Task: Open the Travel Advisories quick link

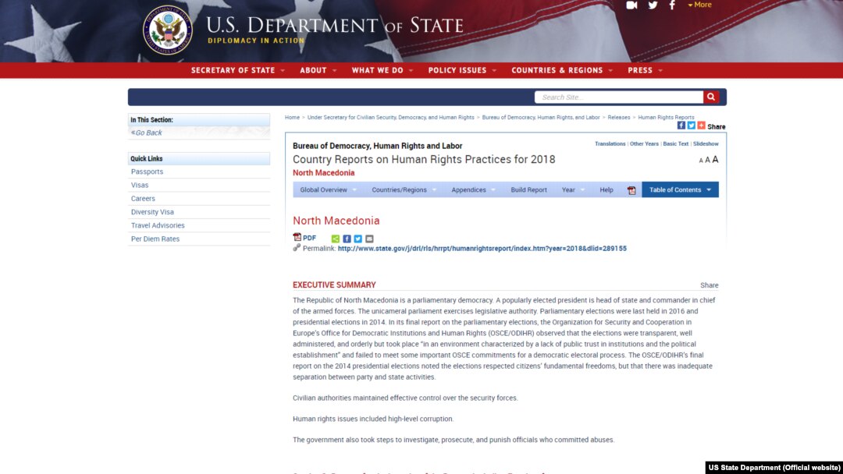Action: [x=158, y=225]
